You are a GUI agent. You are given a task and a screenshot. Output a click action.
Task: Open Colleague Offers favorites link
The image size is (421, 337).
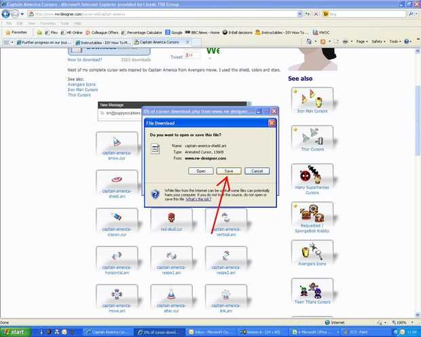click(x=102, y=33)
